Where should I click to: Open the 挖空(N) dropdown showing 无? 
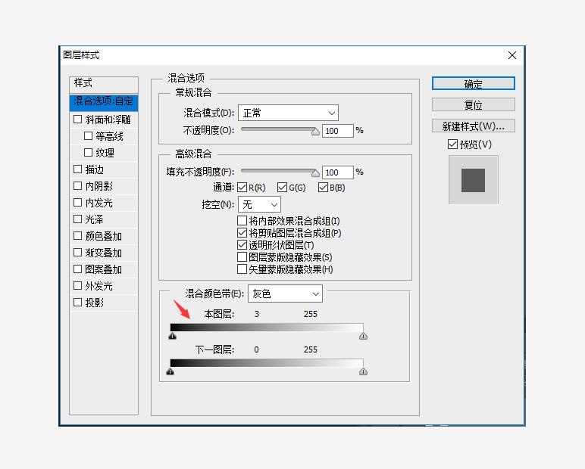[259, 204]
